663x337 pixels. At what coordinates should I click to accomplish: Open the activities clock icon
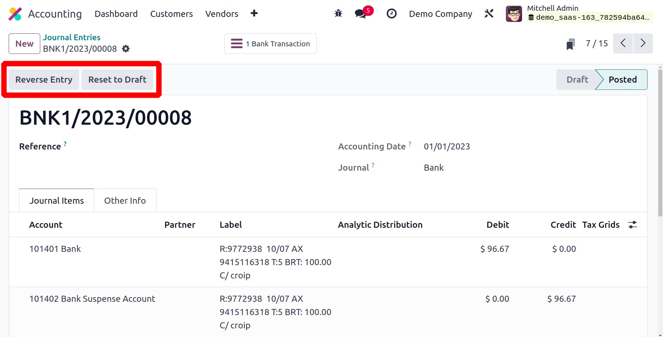(391, 14)
